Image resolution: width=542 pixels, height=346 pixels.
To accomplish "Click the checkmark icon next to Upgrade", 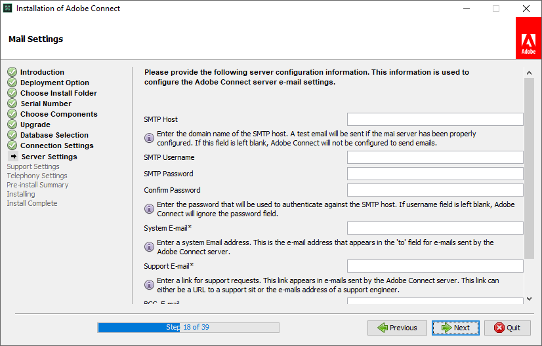I will tap(12, 124).
